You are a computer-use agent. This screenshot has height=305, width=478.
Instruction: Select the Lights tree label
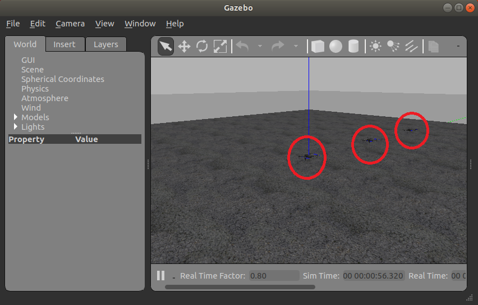tap(33, 127)
